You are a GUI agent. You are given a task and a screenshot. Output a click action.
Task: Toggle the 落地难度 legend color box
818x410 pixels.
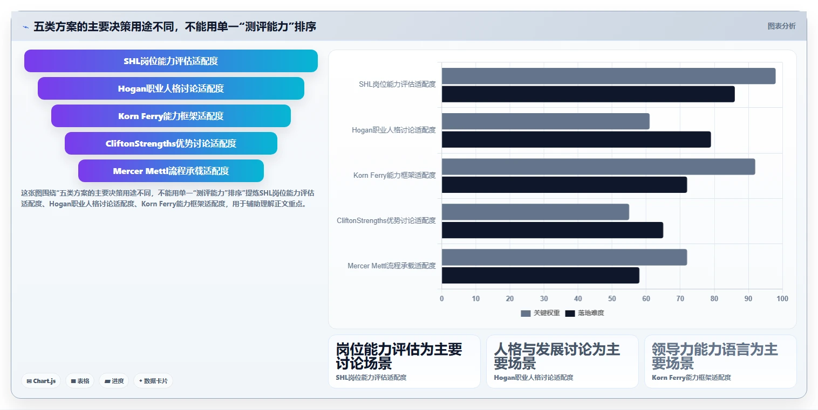click(x=570, y=313)
